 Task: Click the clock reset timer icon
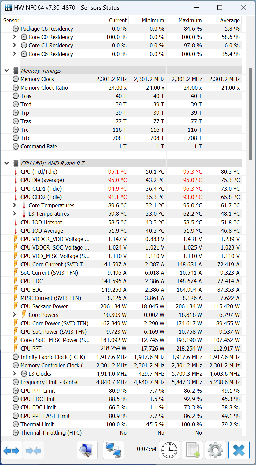click(169, 450)
